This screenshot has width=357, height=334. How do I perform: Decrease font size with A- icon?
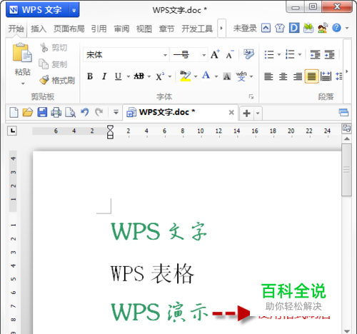[229, 54]
